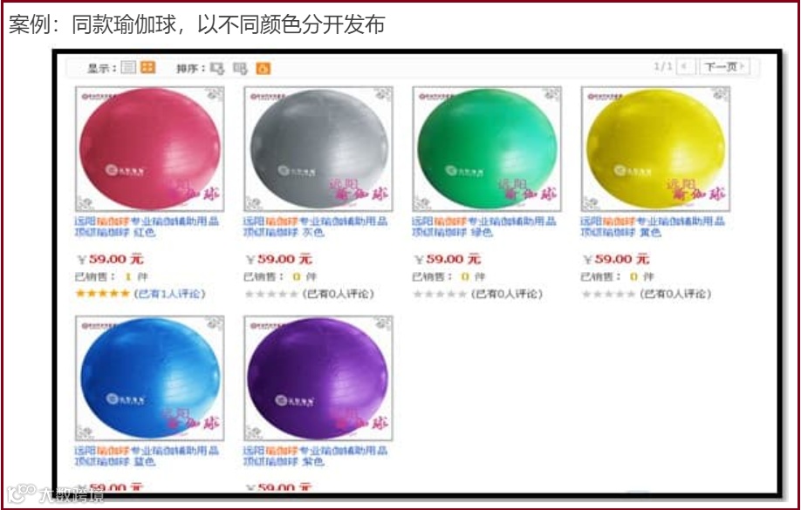This screenshot has height=510, width=801.
Task: Open the 黄色 yoga ball title link
Action: click(653, 228)
